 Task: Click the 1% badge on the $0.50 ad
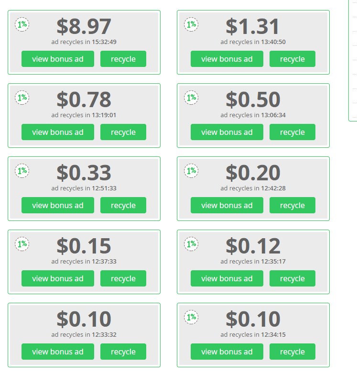[191, 98]
